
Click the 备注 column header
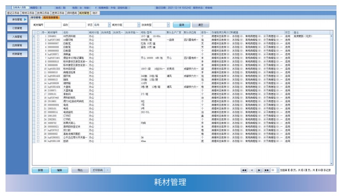click(x=311, y=33)
